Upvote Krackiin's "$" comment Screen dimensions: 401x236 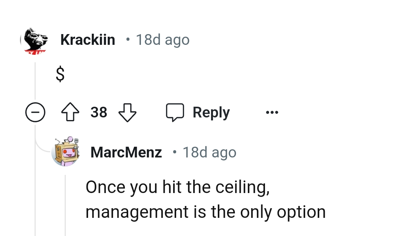(x=71, y=112)
